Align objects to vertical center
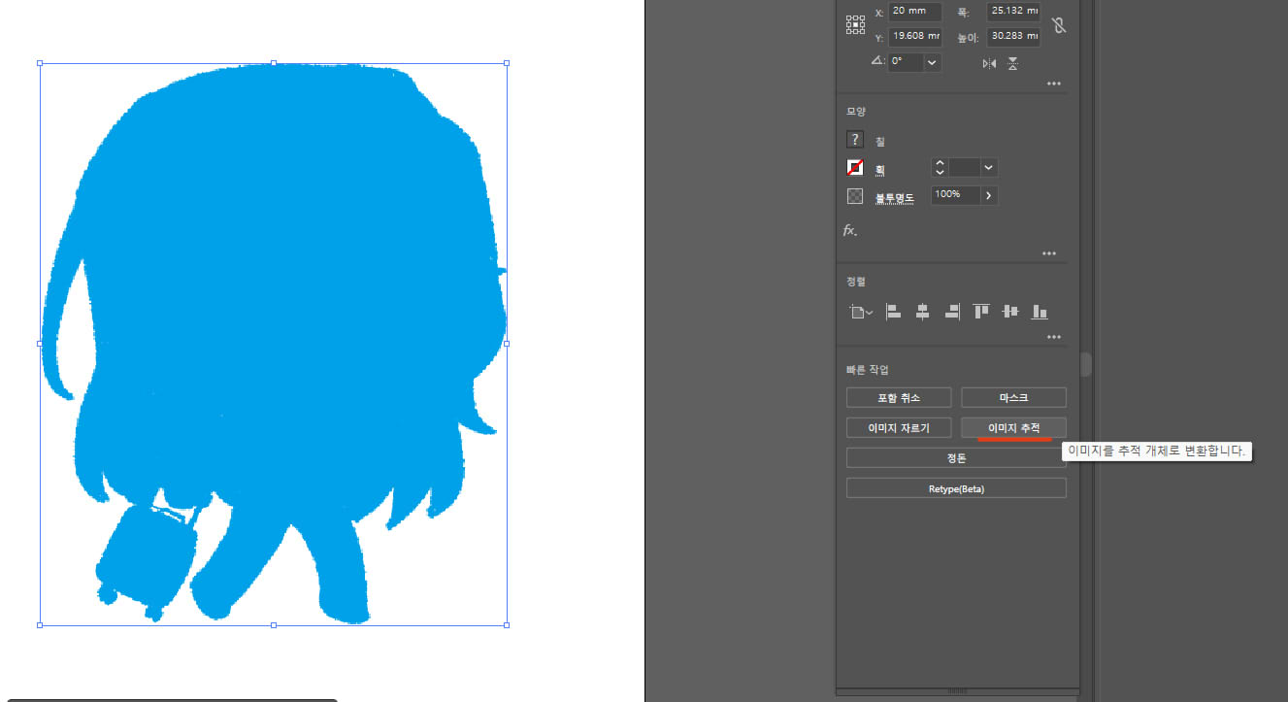Image resolution: width=1288 pixels, height=702 pixels. 1010,312
